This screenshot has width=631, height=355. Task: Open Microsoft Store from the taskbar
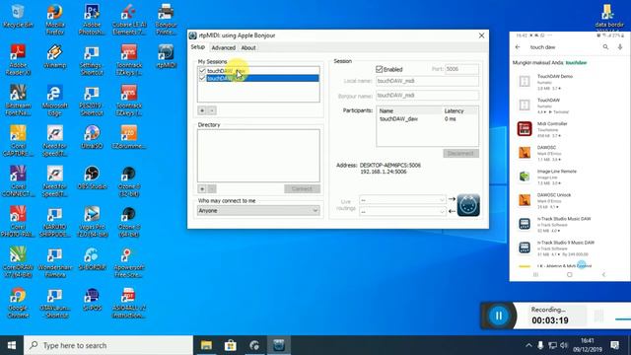[231, 345]
